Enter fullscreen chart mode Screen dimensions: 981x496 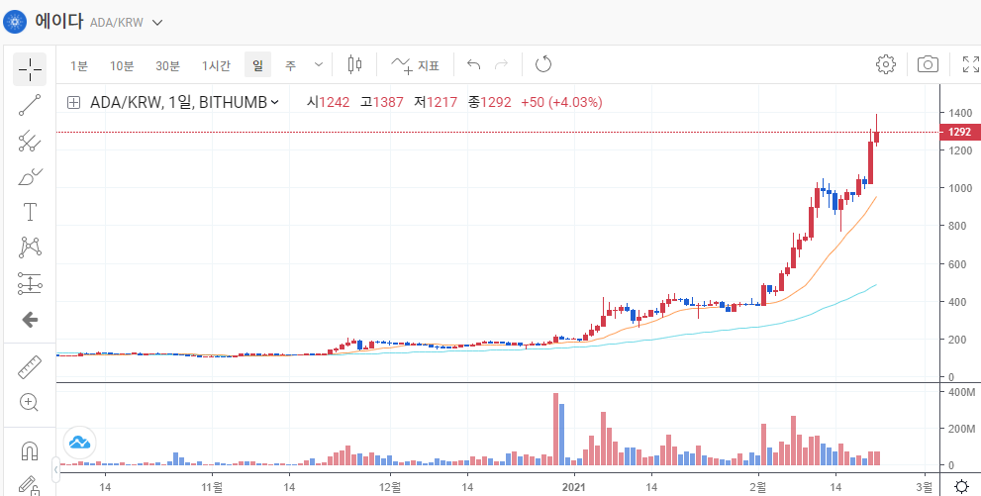point(970,64)
